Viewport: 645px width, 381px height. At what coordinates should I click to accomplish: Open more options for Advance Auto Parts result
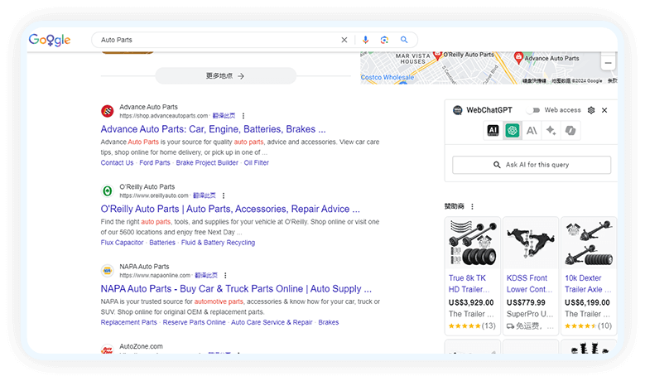pos(243,116)
